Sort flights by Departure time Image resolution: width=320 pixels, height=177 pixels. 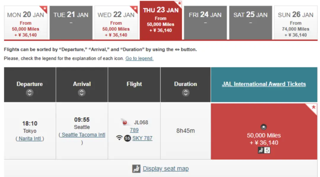(x=29, y=93)
